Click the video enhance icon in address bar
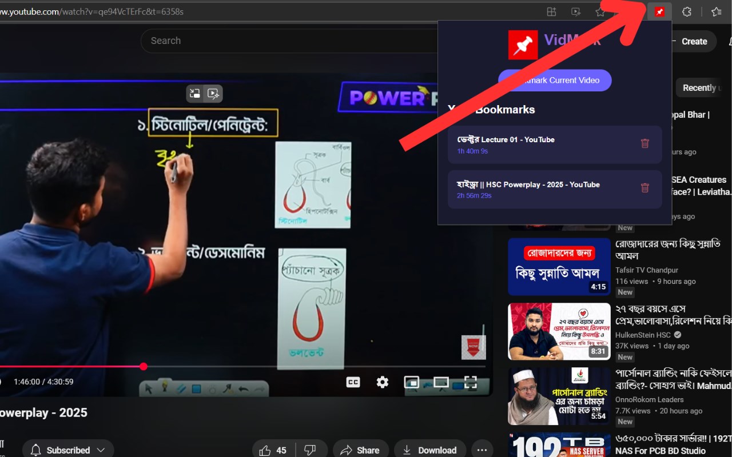The width and height of the screenshot is (732, 457). (x=576, y=12)
